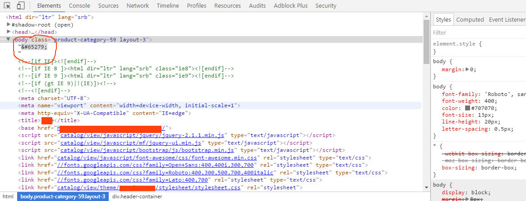
Task: Open the Audits tab
Action: [257, 6]
